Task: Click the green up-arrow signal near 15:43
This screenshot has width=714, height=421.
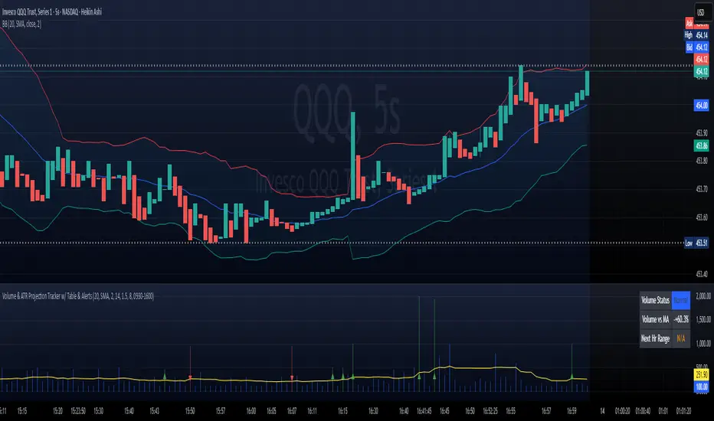Action: [165, 376]
